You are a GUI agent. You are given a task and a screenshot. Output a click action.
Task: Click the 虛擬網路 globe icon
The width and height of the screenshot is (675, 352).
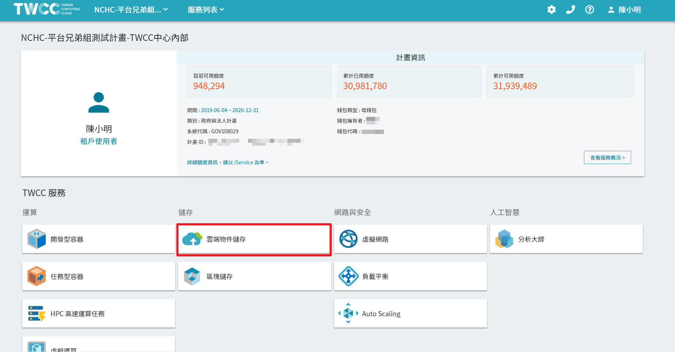(x=348, y=239)
